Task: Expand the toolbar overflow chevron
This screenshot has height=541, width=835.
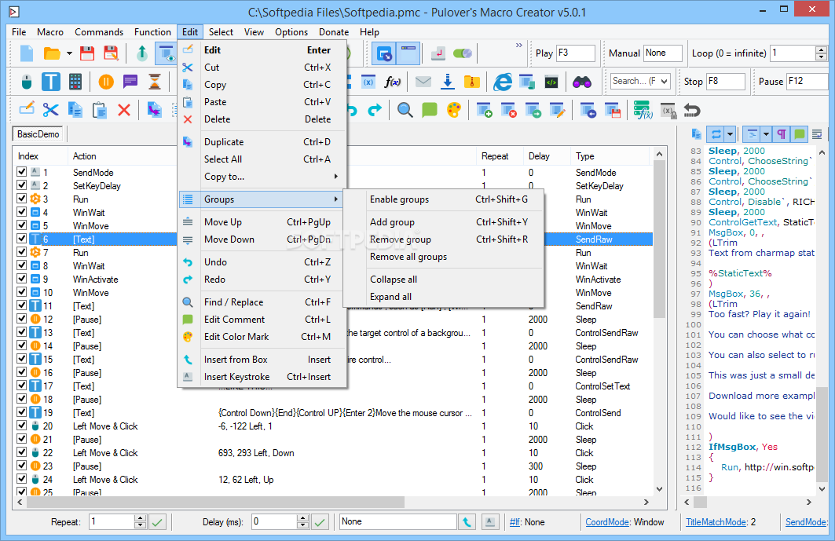Action: (518, 46)
